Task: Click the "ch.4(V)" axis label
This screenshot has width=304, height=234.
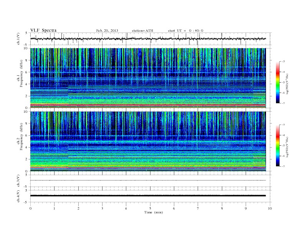Action: (19, 196)
